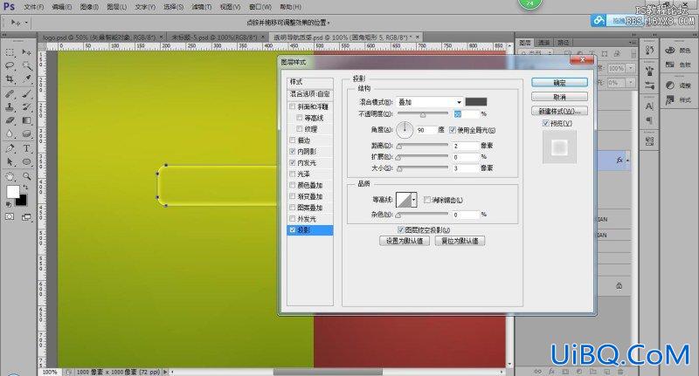Open the contour 等高线 picker arrow

point(414,201)
